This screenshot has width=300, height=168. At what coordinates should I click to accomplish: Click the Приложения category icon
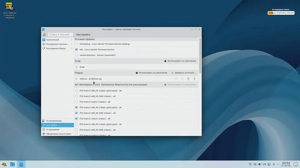tap(44, 40)
